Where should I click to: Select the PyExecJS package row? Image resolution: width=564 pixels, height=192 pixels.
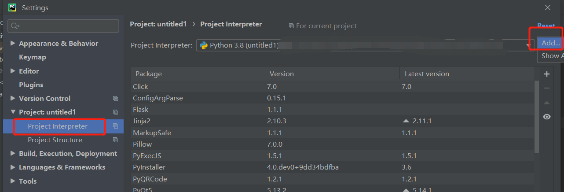click(333, 156)
